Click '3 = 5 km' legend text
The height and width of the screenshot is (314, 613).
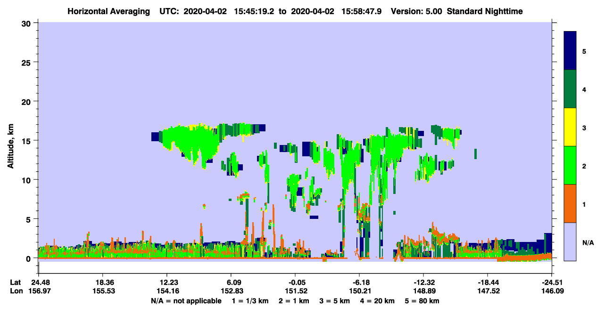(x=335, y=301)
